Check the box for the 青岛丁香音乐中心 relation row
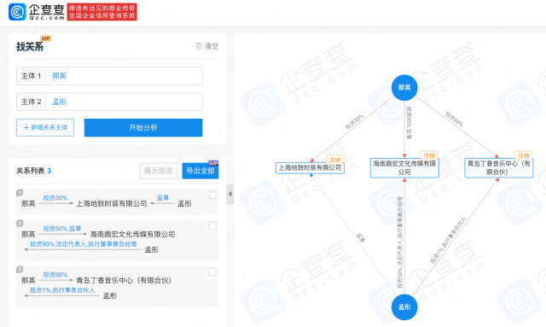Image resolution: width=546 pixels, height=327 pixels. pyautogui.click(x=212, y=272)
